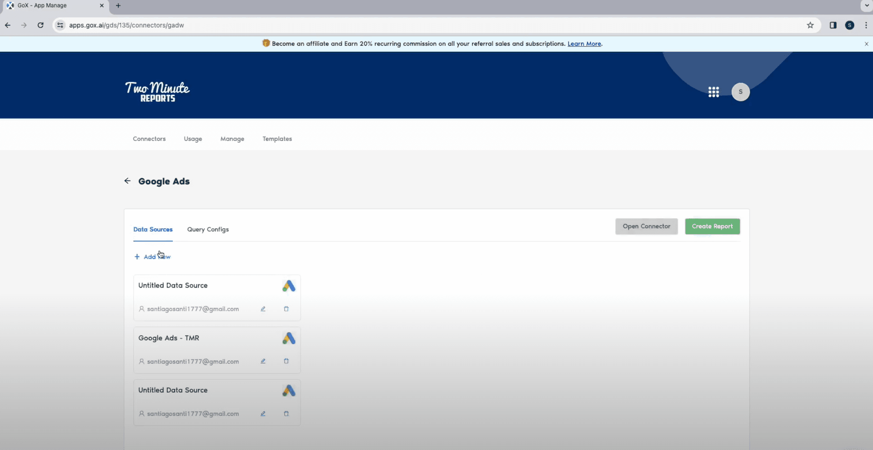Select the Google Ads - TMR title
Image resolution: width=873 pixels, height=450 pixels.
click(169, 338)
